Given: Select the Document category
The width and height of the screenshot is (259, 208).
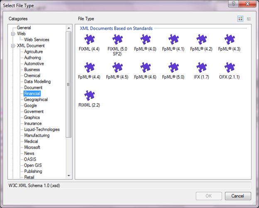Looking at the screenshot, I should pyautogui.click(x=33, y=88).
